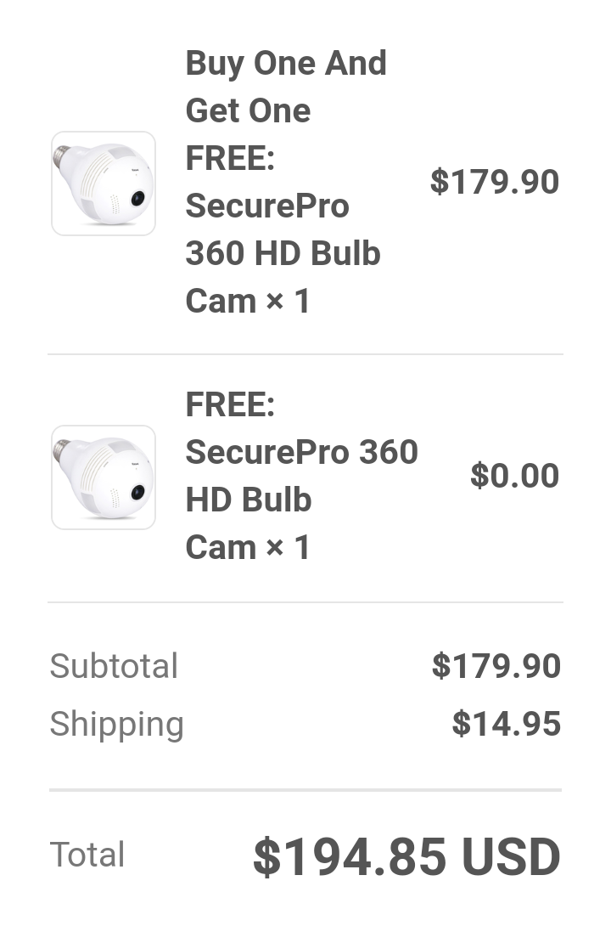Click the subtotal amount $179.90
Viewport: 611px width, 943px height.
(x=496, y=666)
